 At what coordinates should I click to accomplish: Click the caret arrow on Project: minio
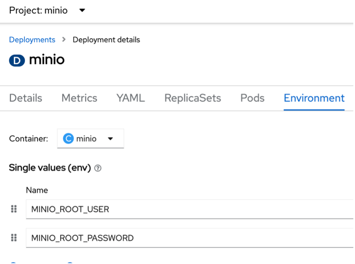click(82, 11)
